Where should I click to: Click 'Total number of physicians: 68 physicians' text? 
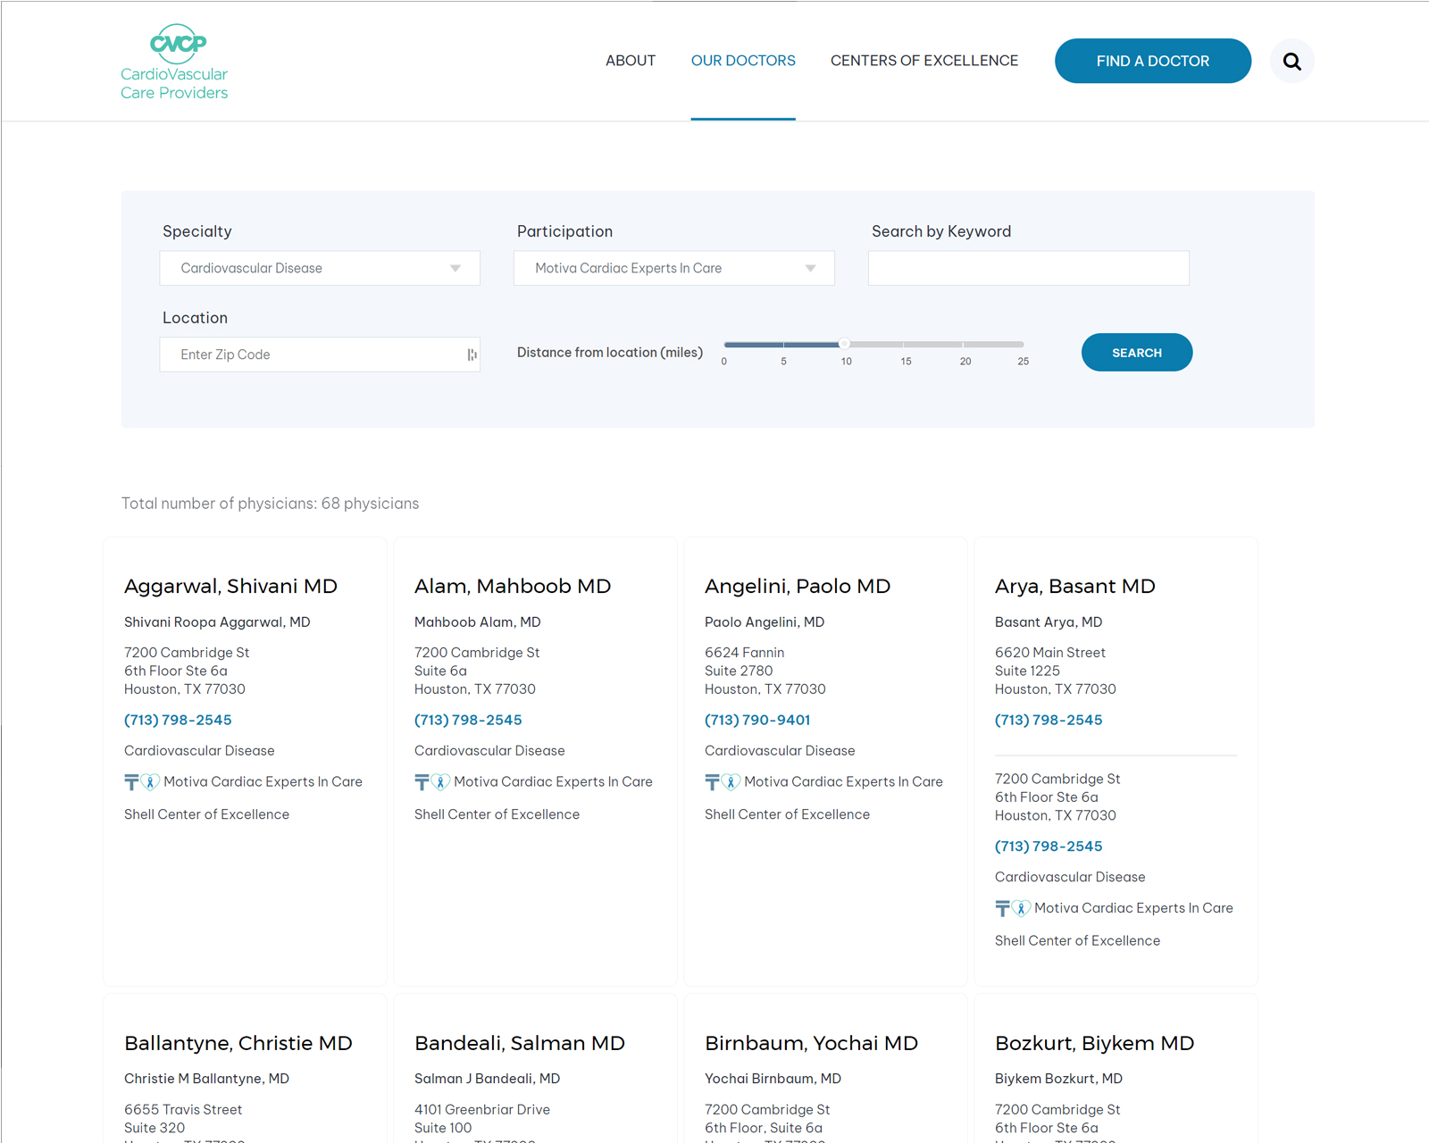click(270, 504)
